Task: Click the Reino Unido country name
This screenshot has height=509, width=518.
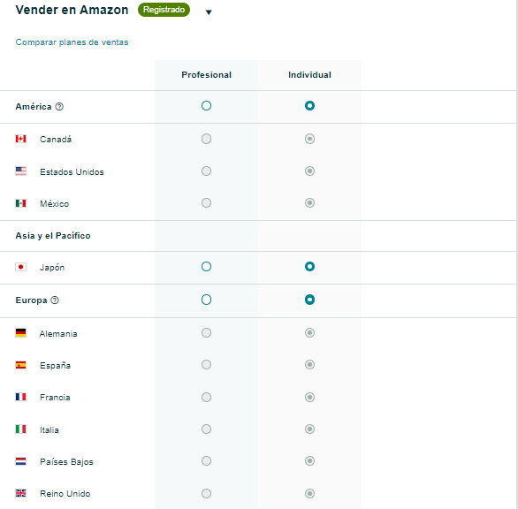Action: [x=65, y=494]
